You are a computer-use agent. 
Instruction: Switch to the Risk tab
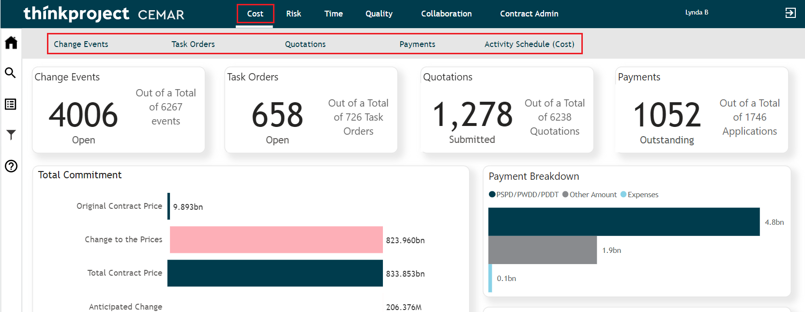click(293, 14)
